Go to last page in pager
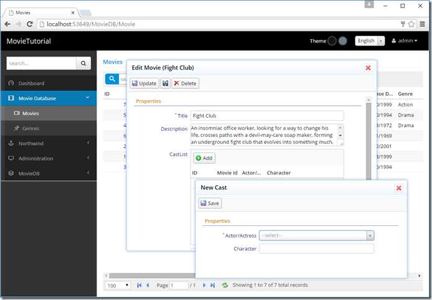The width and height of the screenshot is (432, 300). [x=212, y=285]
